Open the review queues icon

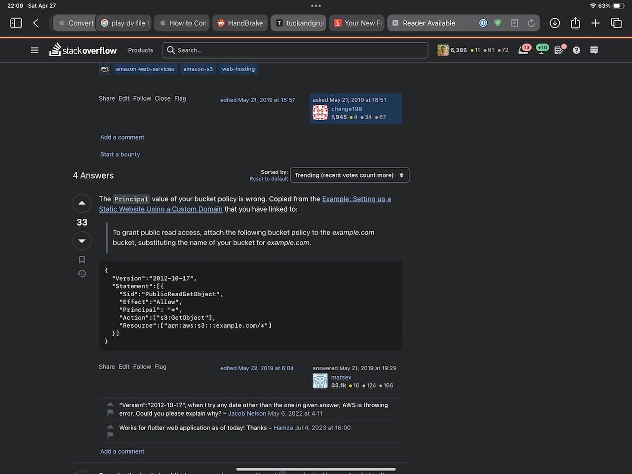pos(559,50)
